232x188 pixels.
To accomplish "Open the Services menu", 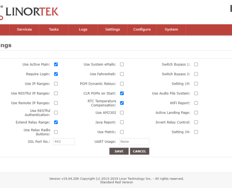I will 24,30.
